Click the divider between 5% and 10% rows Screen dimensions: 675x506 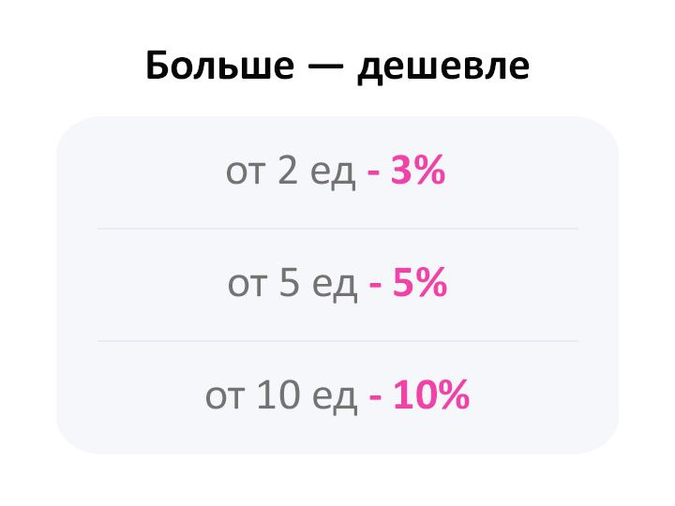(337, 341)
